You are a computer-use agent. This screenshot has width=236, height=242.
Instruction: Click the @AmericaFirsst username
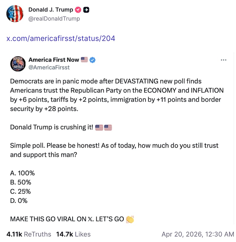[49, 67]
